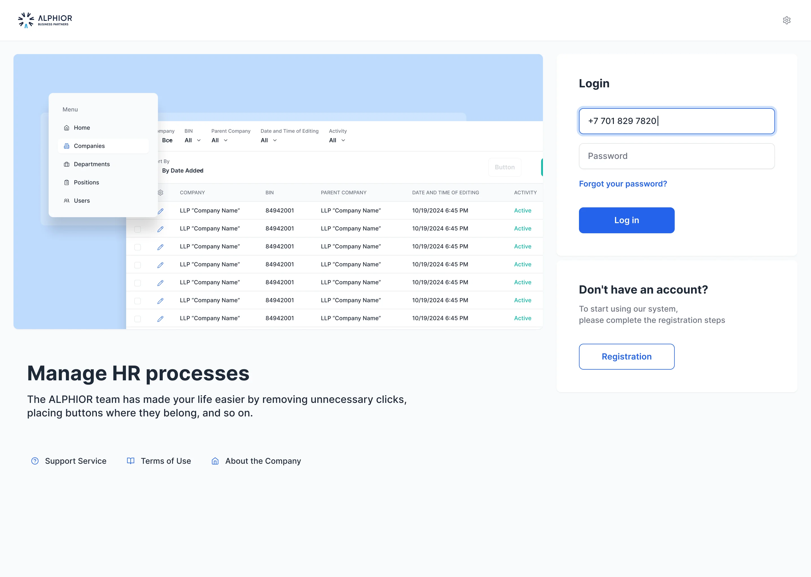
Task: Select Home in the Menu
Action: tap(103, 128)
